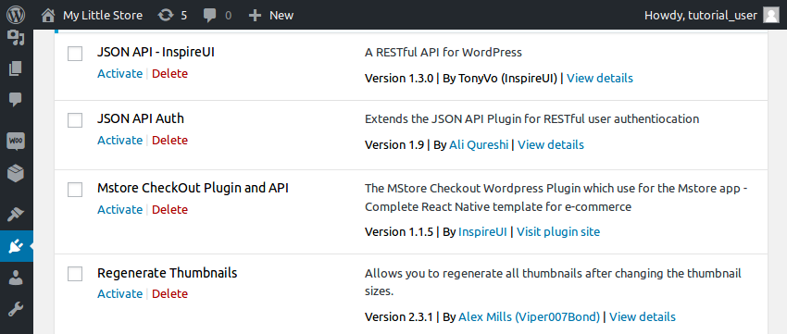Click 'Version 1.1.5' text
The width and height of the screenshot is (787, 334).
(399, 231)
